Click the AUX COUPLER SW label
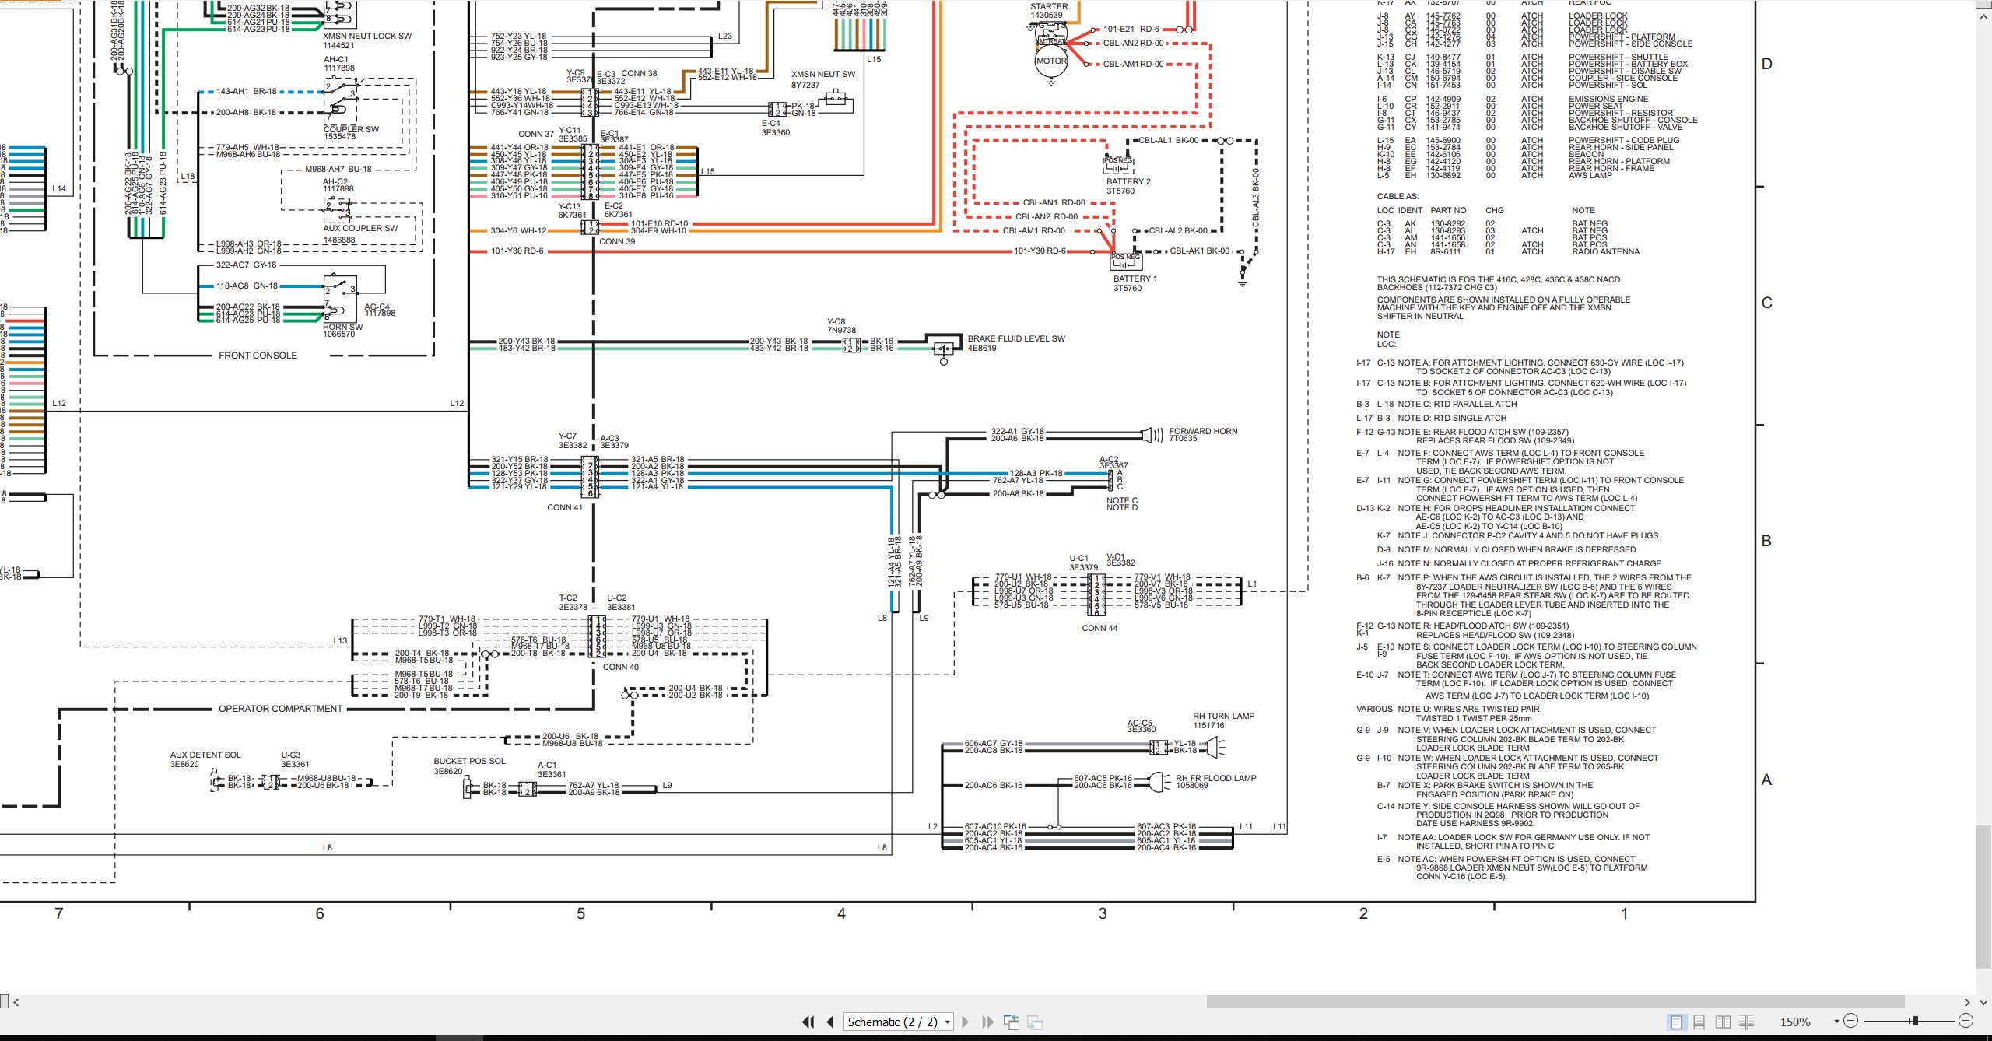The image size is (1992, 1041). pos(360,228)
